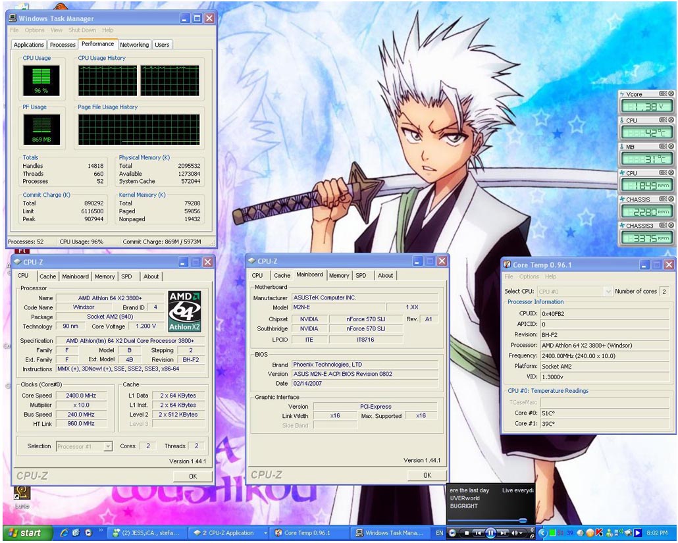
Task: Move the media seek slider handle
Action: coord(523,521)
